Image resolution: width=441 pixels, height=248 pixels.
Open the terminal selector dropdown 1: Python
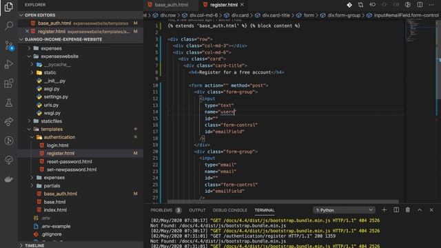pyautogui.click(x=344, y=210)
